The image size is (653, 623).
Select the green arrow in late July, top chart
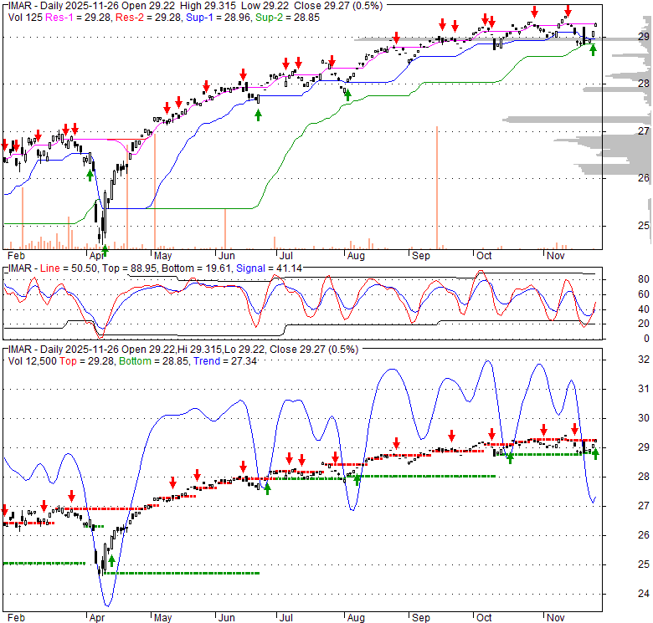(347, 94)
